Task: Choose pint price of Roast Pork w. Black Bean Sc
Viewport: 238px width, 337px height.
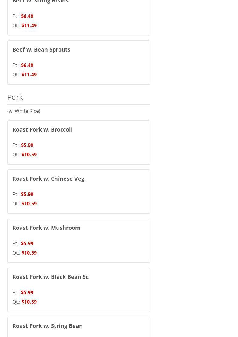Action: [x=27, y=292]
